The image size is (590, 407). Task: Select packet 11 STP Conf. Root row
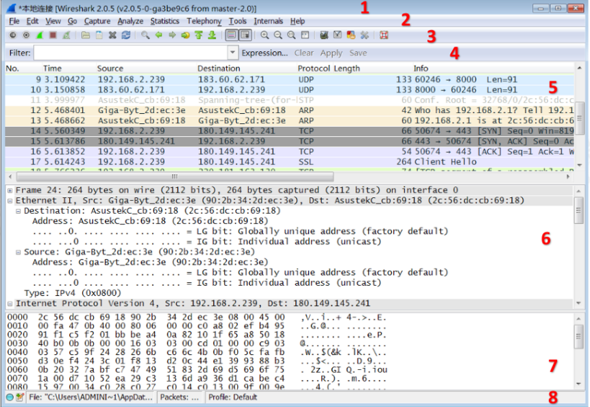click(290, 100)
